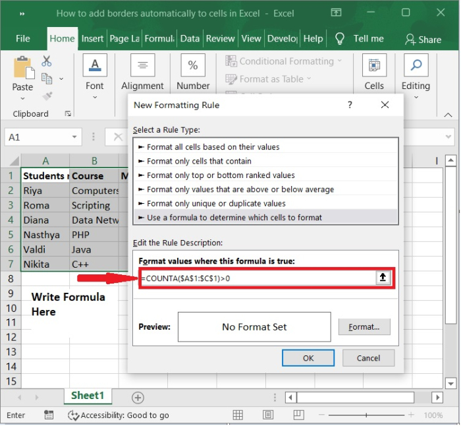Click the Tell me lightbulb icon
This screenshot has height=426, width=461.
coord(340,38)
